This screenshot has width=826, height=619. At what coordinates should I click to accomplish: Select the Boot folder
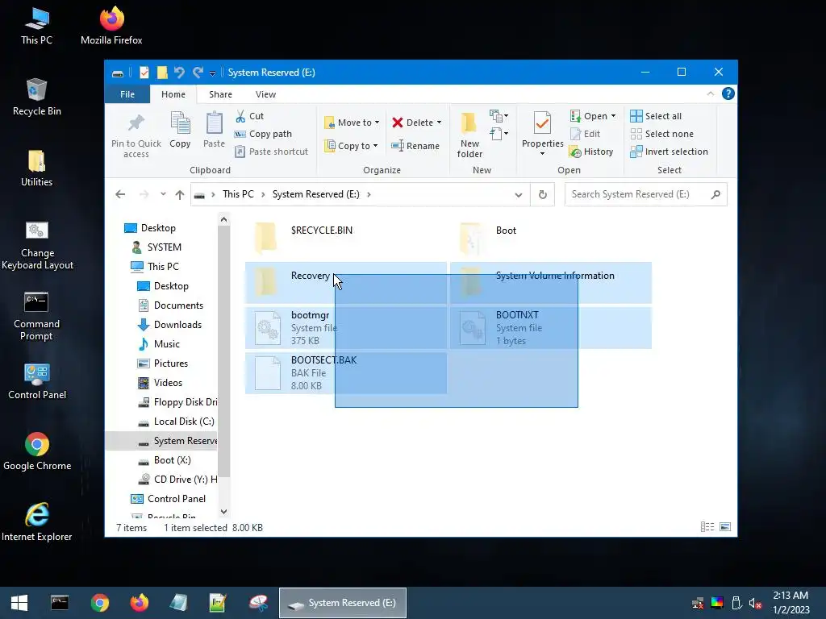click(x=550, y=237)
